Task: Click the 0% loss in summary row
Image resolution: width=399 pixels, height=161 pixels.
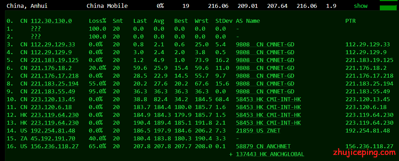Action: tap(160, 6)
